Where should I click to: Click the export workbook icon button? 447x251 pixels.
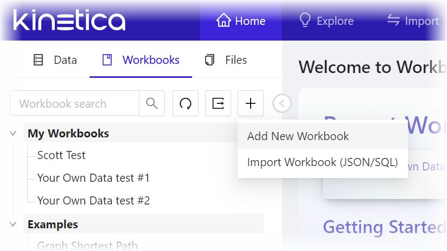pyautogui.click(x=218, y=103)
